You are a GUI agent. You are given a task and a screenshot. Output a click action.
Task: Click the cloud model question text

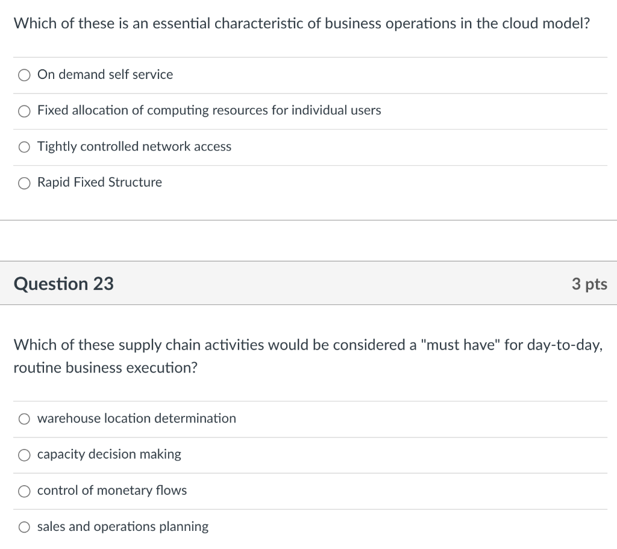[301, 23]
